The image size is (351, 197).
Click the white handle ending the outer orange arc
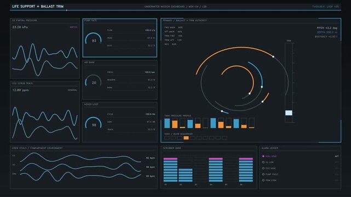coord(273,56)
